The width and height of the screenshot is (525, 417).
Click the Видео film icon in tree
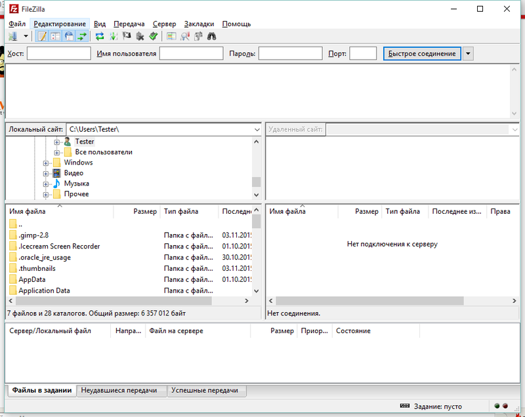click(57, 173)
